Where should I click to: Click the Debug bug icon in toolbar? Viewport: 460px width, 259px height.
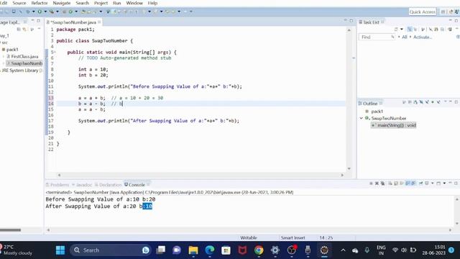click(28, 12)
